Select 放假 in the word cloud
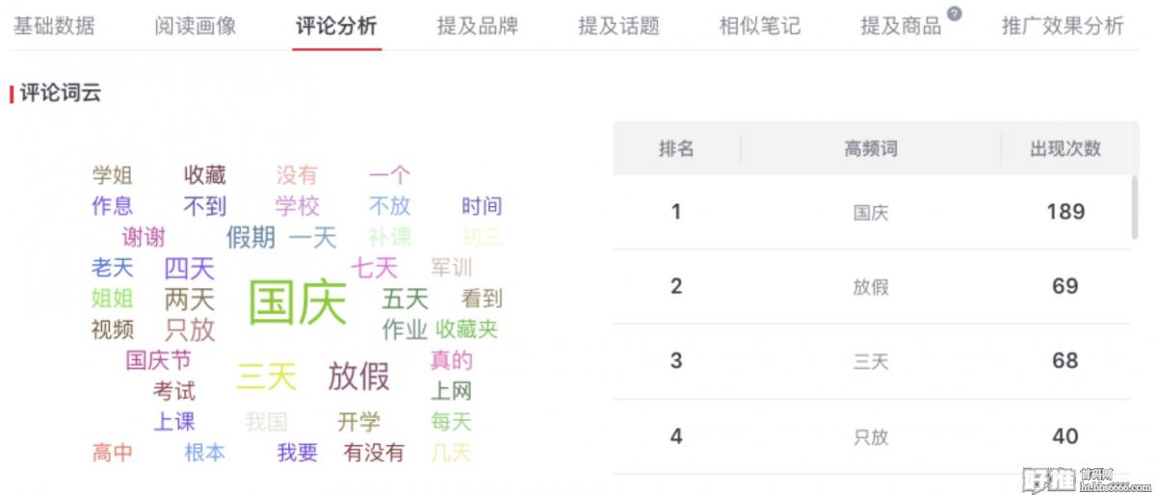This screenshot has height=495, width=1156. pyautogui.click(x=358, y=377)
